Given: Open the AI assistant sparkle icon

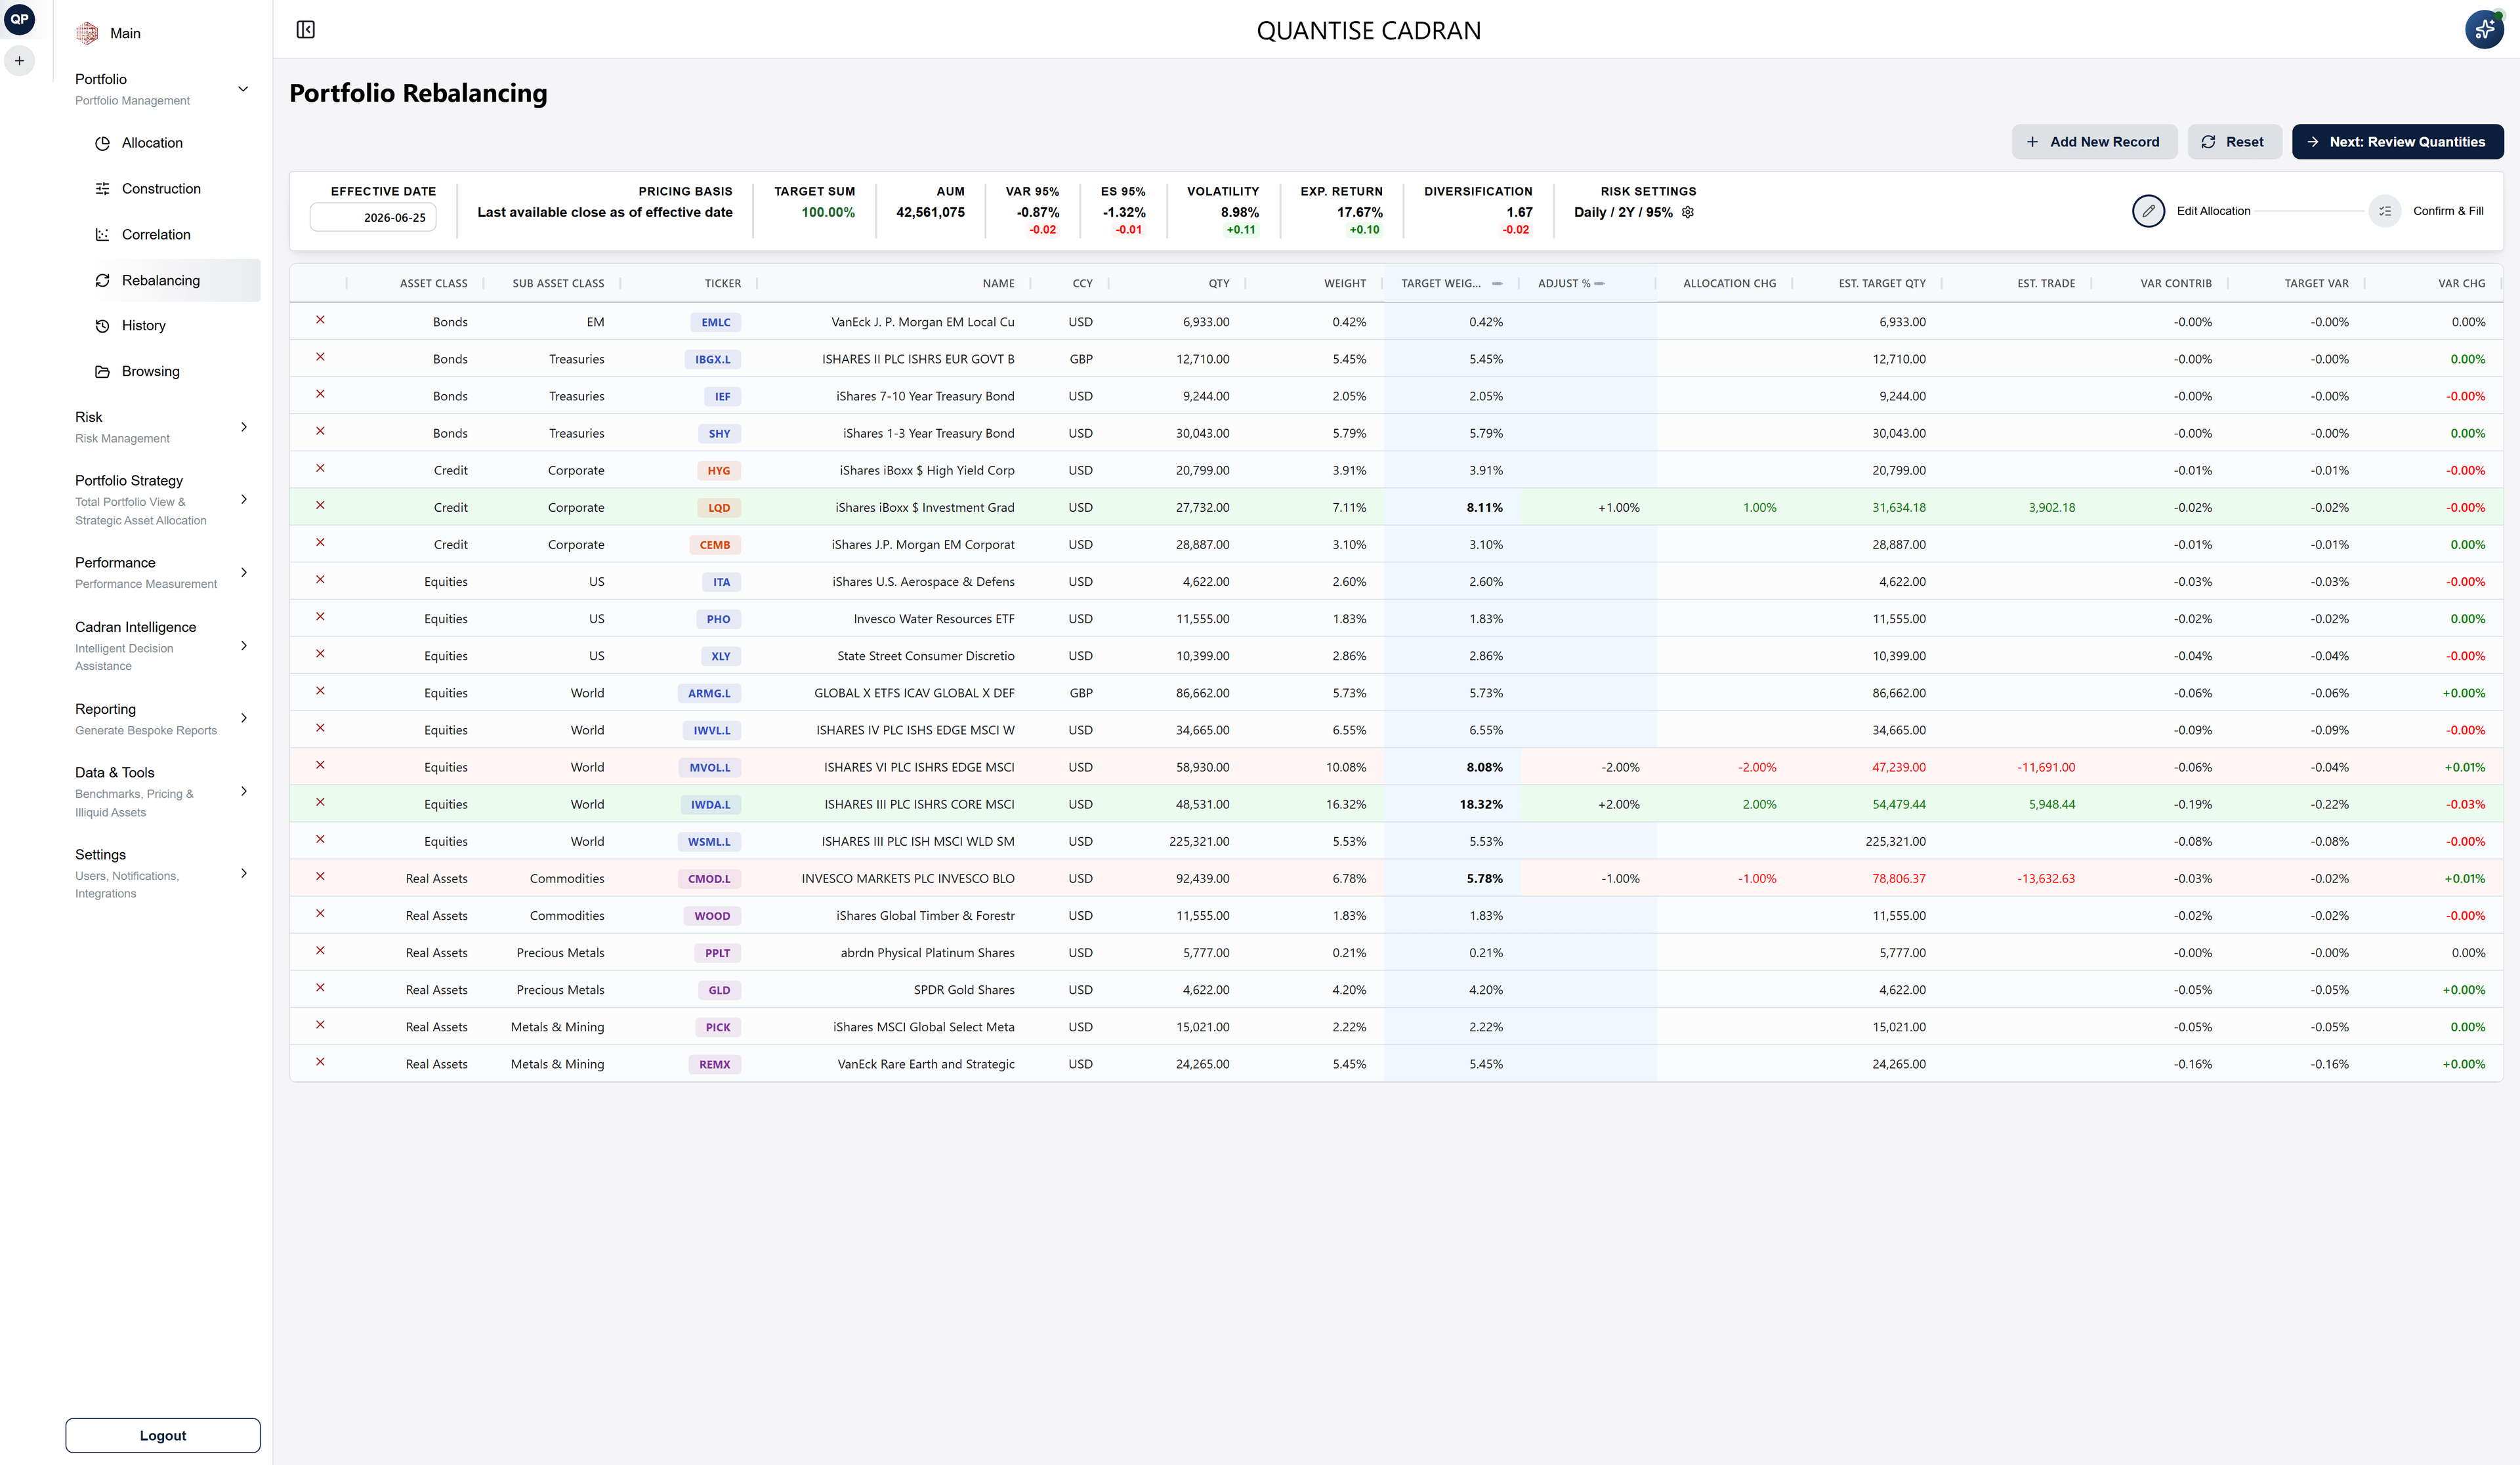Looking at the screenshot, I should tap(2484, 29).
